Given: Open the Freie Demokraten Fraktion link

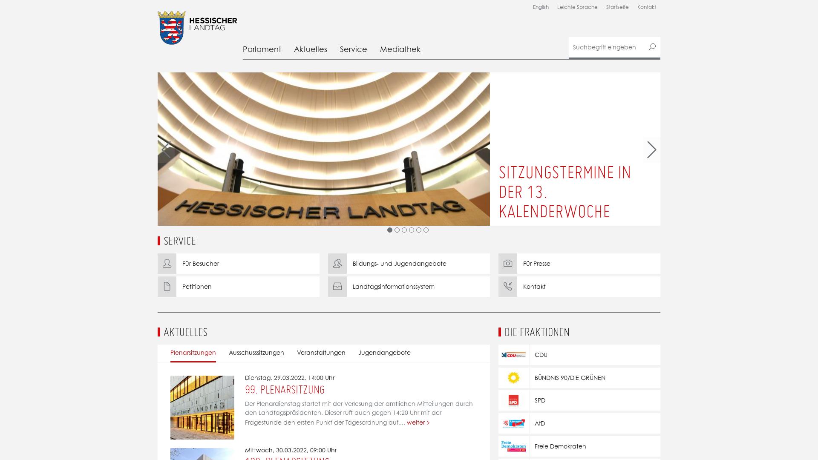Looking at the screenshot, I should pyautogui.click(x=579, y=446).
